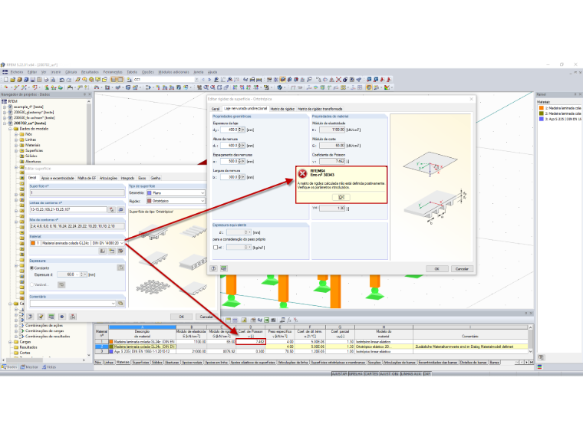Expand the example_4 project node
Image resolution: width=583 pixels, height=437 pixels.
tap(5, 107)
